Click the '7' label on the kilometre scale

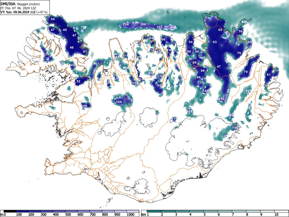pos(233,215)
